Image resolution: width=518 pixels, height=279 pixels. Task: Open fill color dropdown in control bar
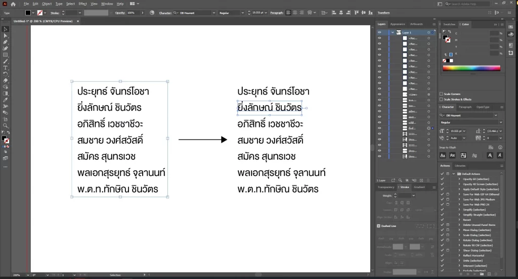[x=33, y=13]
